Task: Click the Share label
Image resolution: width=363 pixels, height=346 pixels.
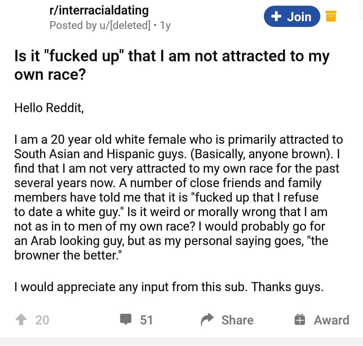Action: [x=237, y=320]
